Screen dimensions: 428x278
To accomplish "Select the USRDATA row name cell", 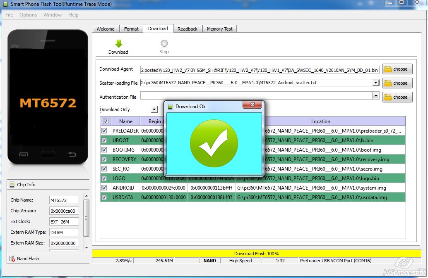I will (x=125, y=197).
